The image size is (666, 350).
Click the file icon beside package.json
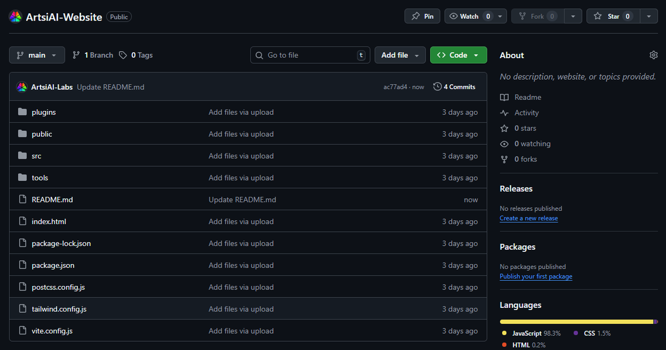coord(22,265)
